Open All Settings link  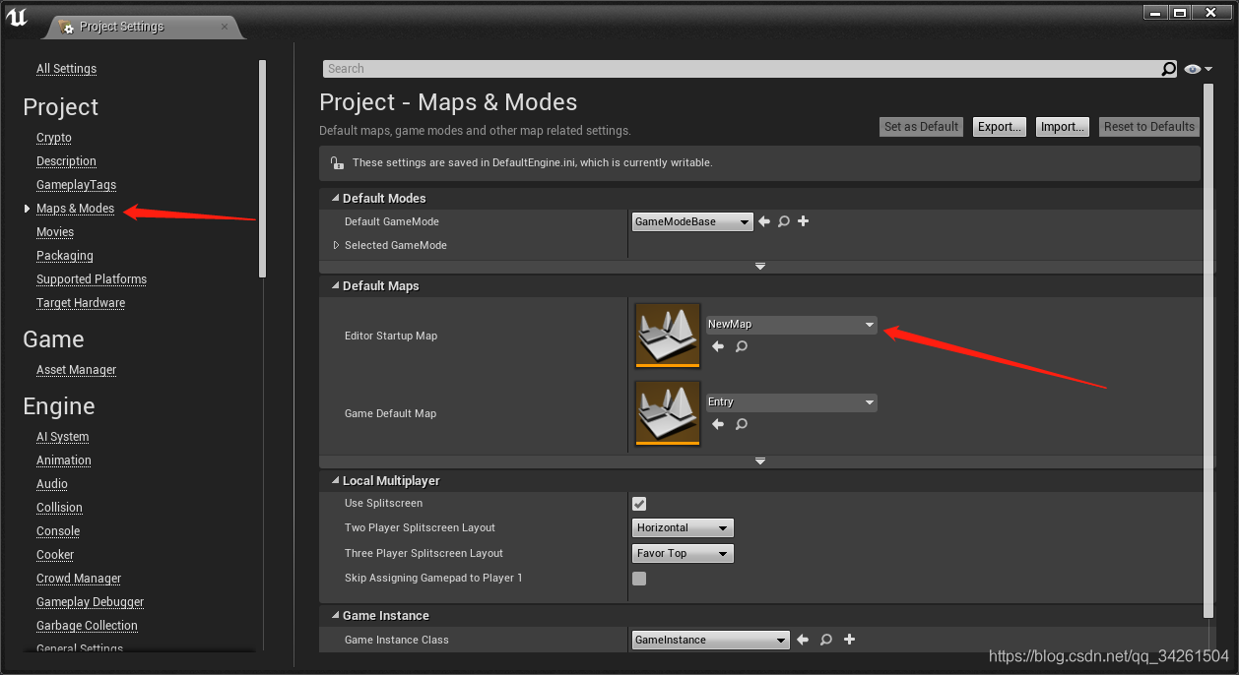click(66, 69)
